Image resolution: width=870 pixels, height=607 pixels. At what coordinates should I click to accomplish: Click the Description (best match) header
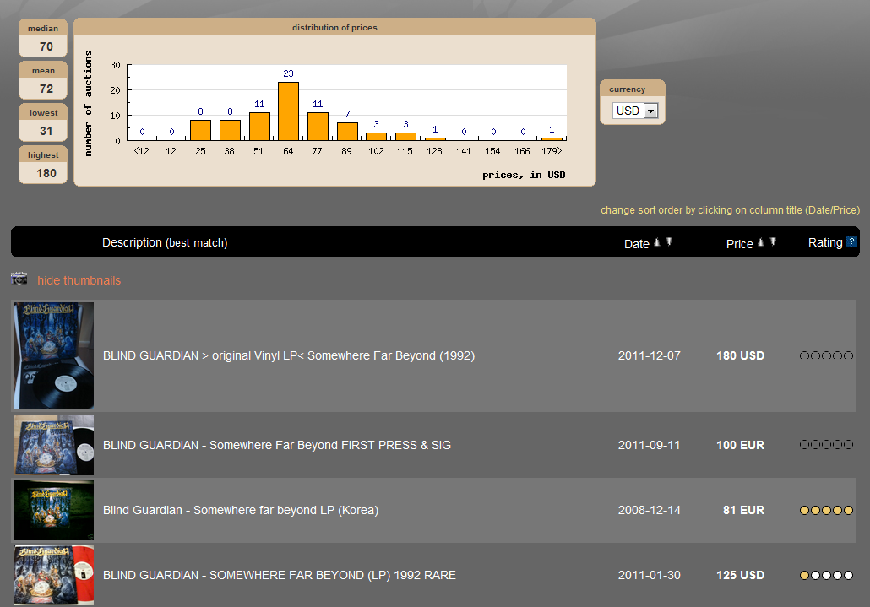click(165, 243)
